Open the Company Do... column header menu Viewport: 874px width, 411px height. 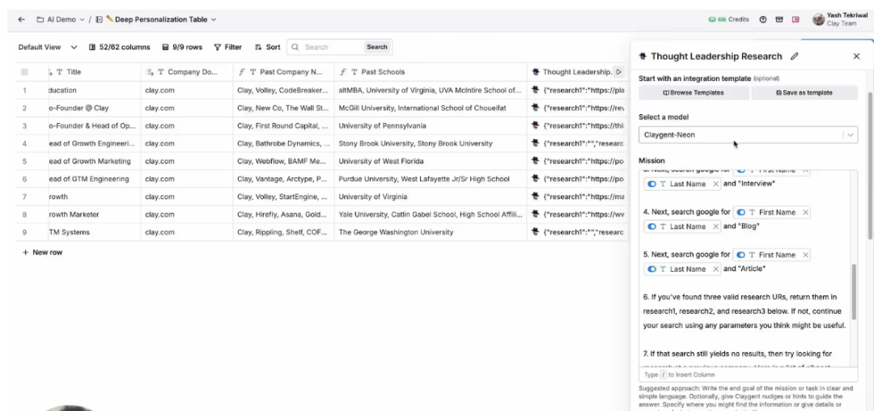coord(187,72)
